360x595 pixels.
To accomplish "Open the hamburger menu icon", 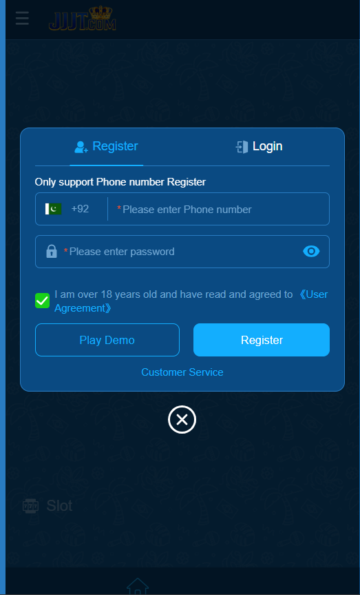I will (22, 18).
